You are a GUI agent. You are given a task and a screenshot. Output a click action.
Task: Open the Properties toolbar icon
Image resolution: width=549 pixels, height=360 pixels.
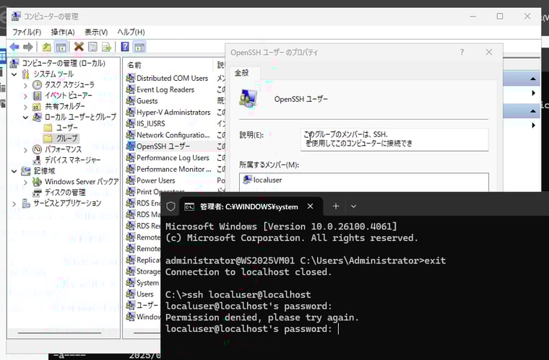click(92, 46)
